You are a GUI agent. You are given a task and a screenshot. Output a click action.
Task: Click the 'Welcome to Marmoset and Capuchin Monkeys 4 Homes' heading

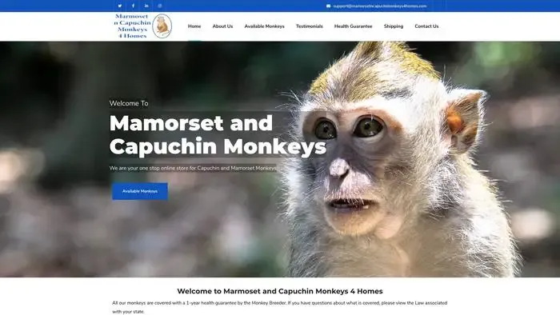(280, 291)
